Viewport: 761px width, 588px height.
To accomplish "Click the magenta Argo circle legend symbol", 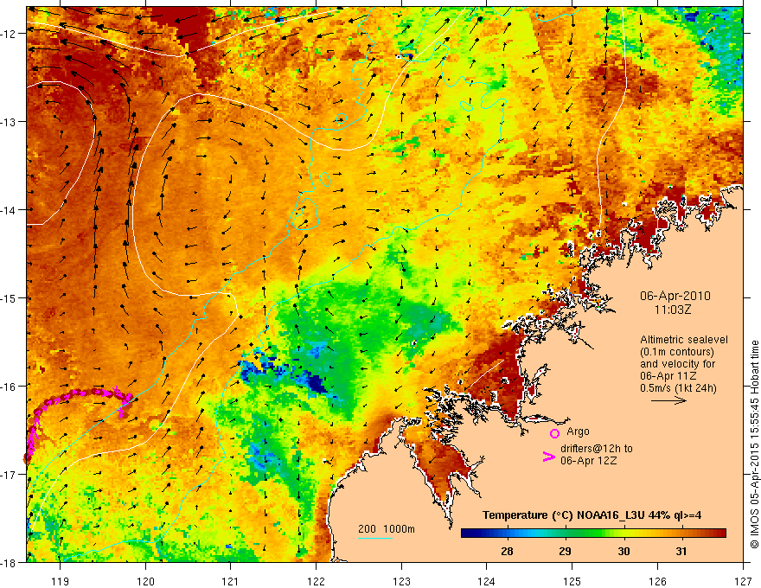I will coord(554,433).
